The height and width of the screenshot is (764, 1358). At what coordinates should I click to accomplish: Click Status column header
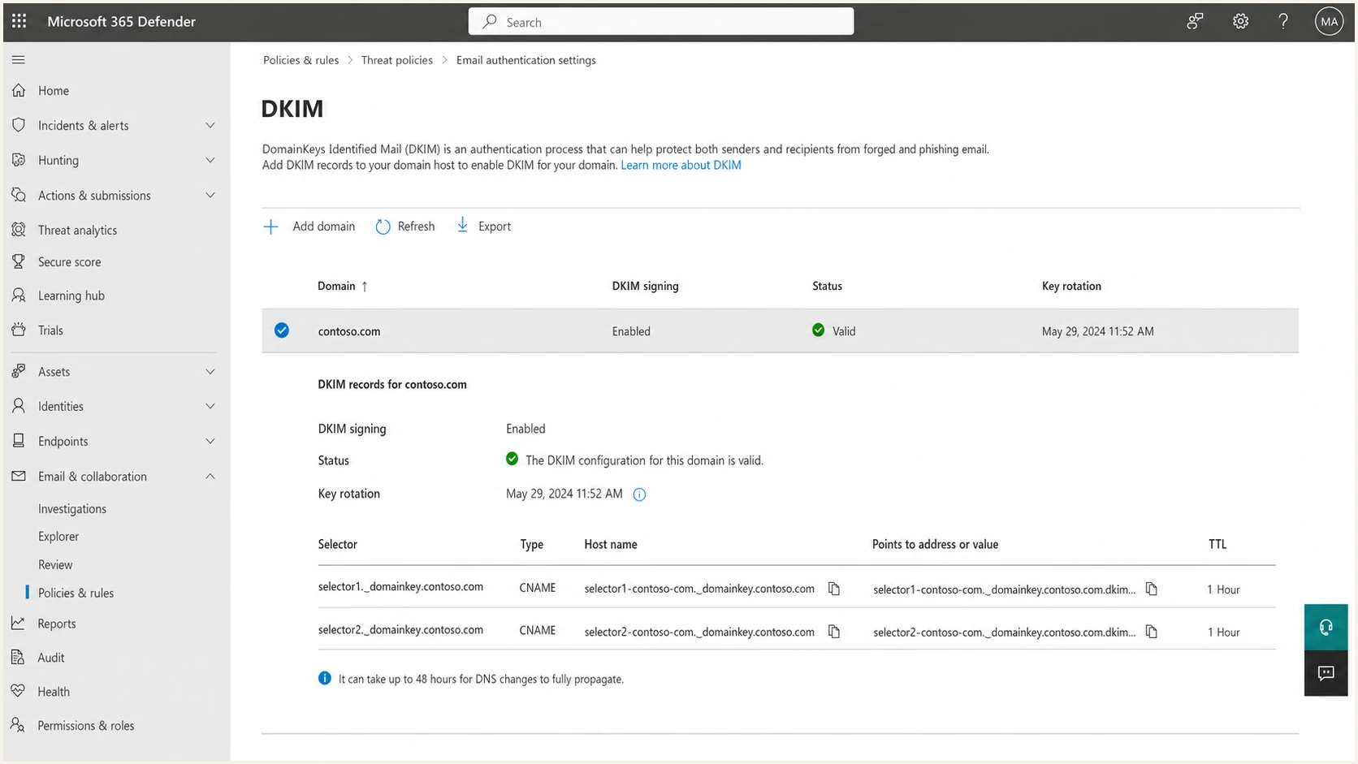tap(827, 286)
